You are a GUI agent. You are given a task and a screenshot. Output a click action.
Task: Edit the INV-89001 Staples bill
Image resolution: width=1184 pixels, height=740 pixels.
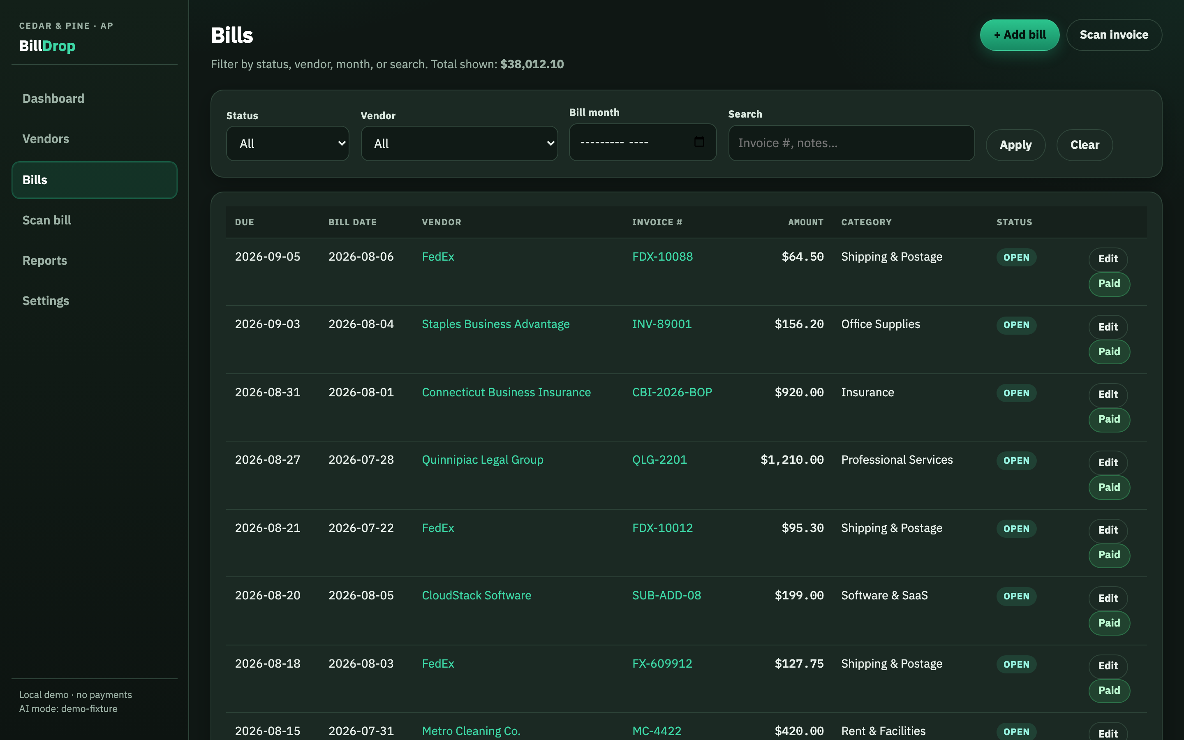(1108, 327)
